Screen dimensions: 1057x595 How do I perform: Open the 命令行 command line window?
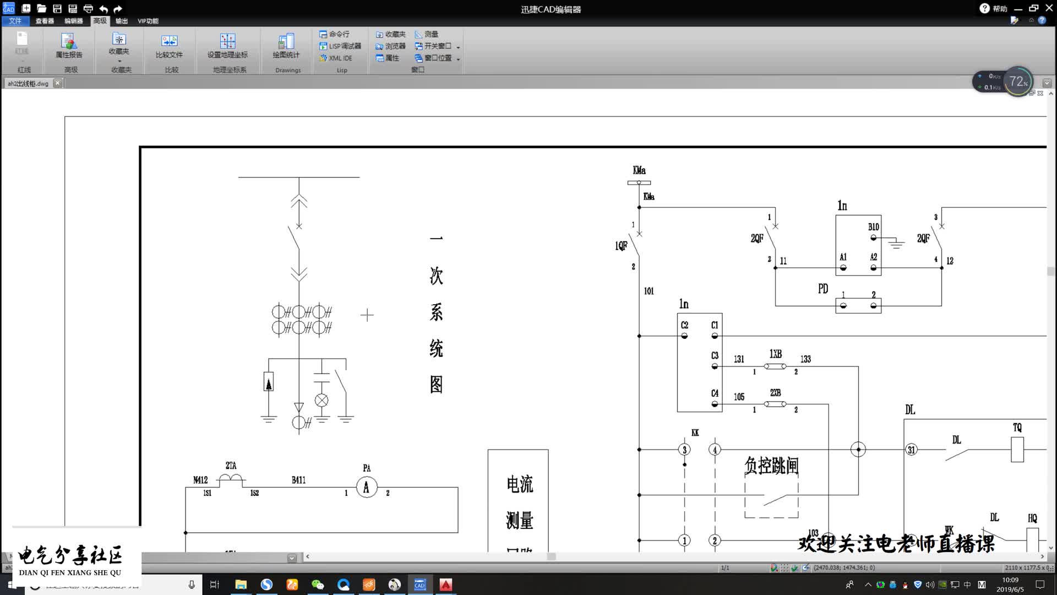pyautogui.click(x=334, y=34)
